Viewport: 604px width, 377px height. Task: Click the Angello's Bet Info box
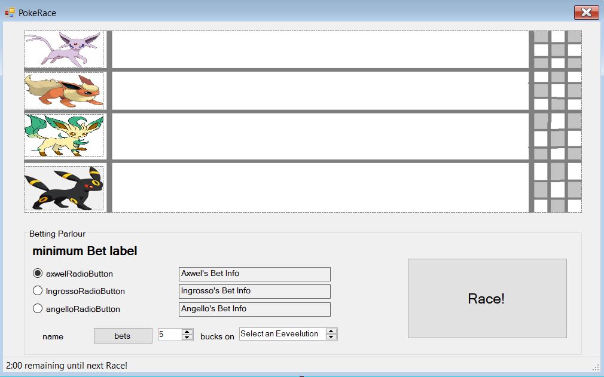pos(254,309)
